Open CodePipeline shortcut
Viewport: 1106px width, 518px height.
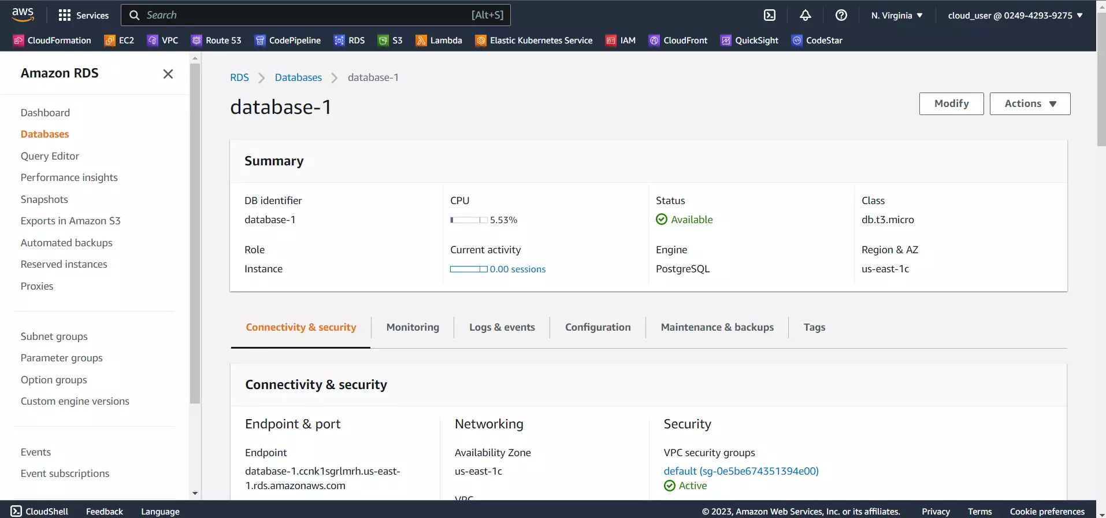pos(288,40)
